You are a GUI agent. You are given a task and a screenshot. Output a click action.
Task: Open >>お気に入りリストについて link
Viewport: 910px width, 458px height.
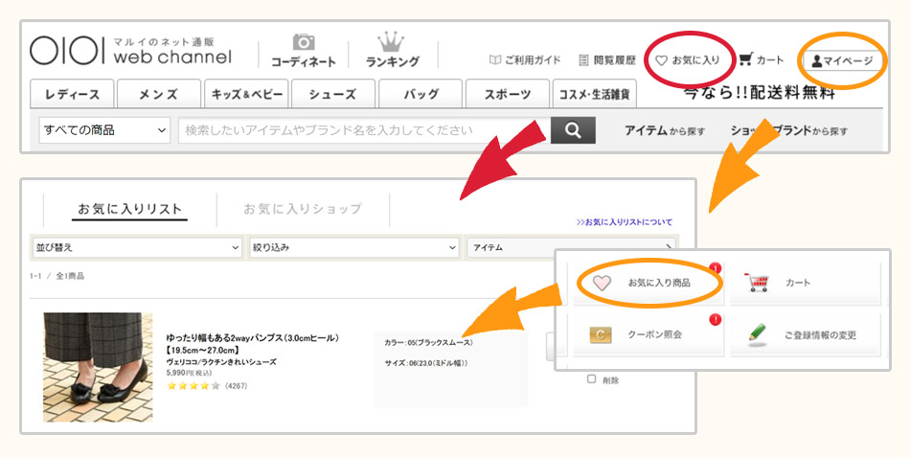tap(624, 221)
